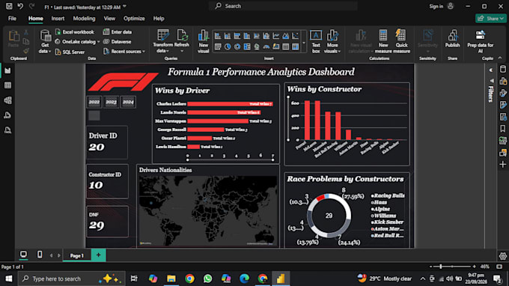Publish the report
509x286 pixels.
452,39
